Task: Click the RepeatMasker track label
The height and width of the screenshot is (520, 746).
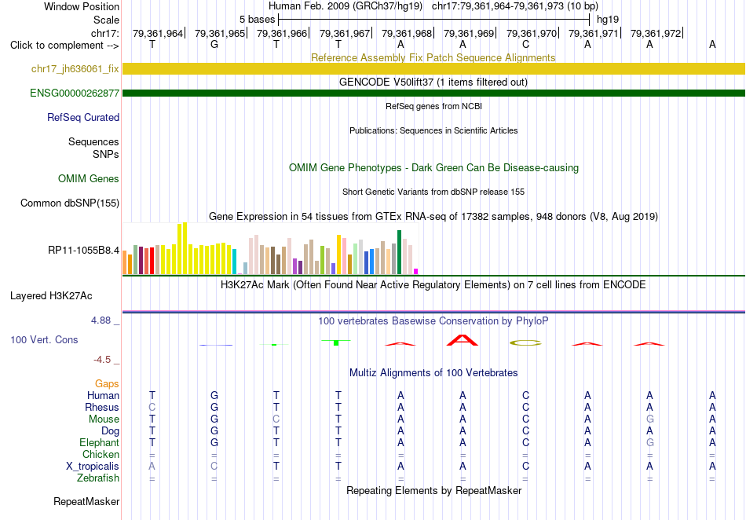Action: click(86, 502)
